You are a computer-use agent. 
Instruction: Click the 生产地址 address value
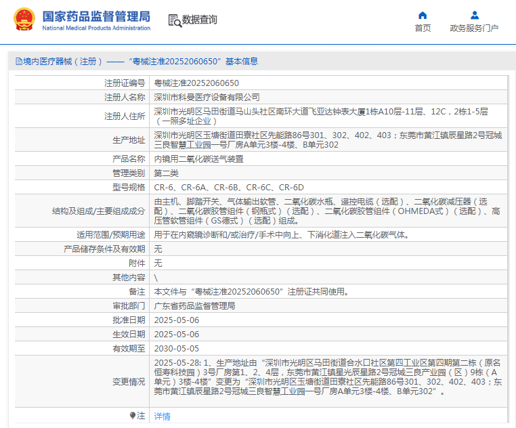(x=328, y=140)
